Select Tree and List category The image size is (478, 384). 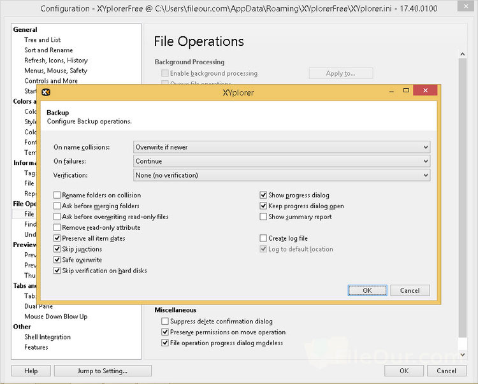42,40
